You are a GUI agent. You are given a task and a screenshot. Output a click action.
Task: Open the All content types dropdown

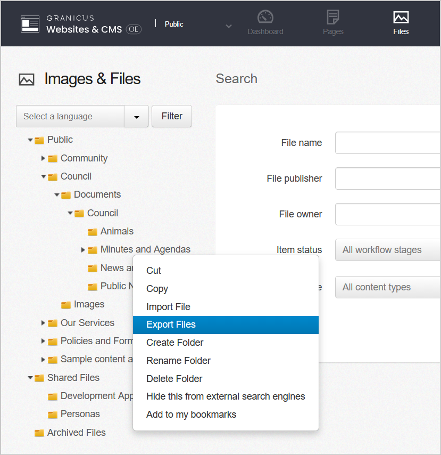(388, 287)
